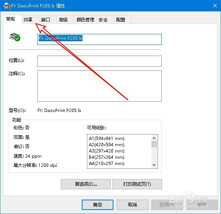
Task: Select B4(257x364 mm) paper entry
Action: (x=106, y=157)
